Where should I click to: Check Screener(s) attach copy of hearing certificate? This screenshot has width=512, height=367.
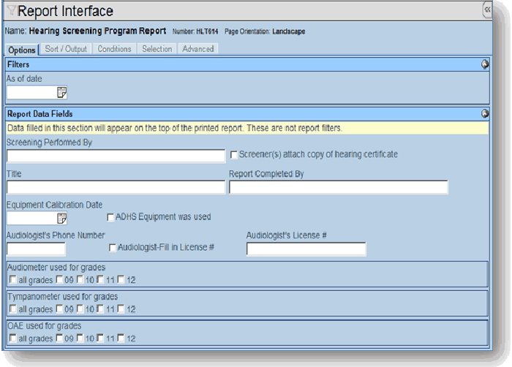tap(234, 155)
